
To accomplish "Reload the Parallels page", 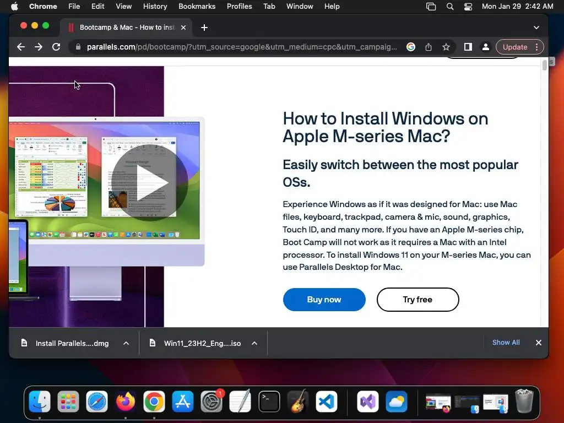I will click(x=56, y=47).
